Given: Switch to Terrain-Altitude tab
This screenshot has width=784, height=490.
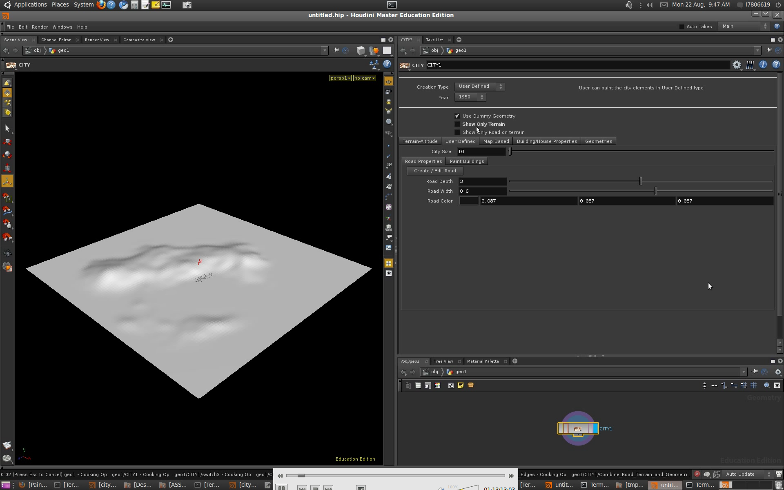Looking at the screenshot, I should click(420, 141).
